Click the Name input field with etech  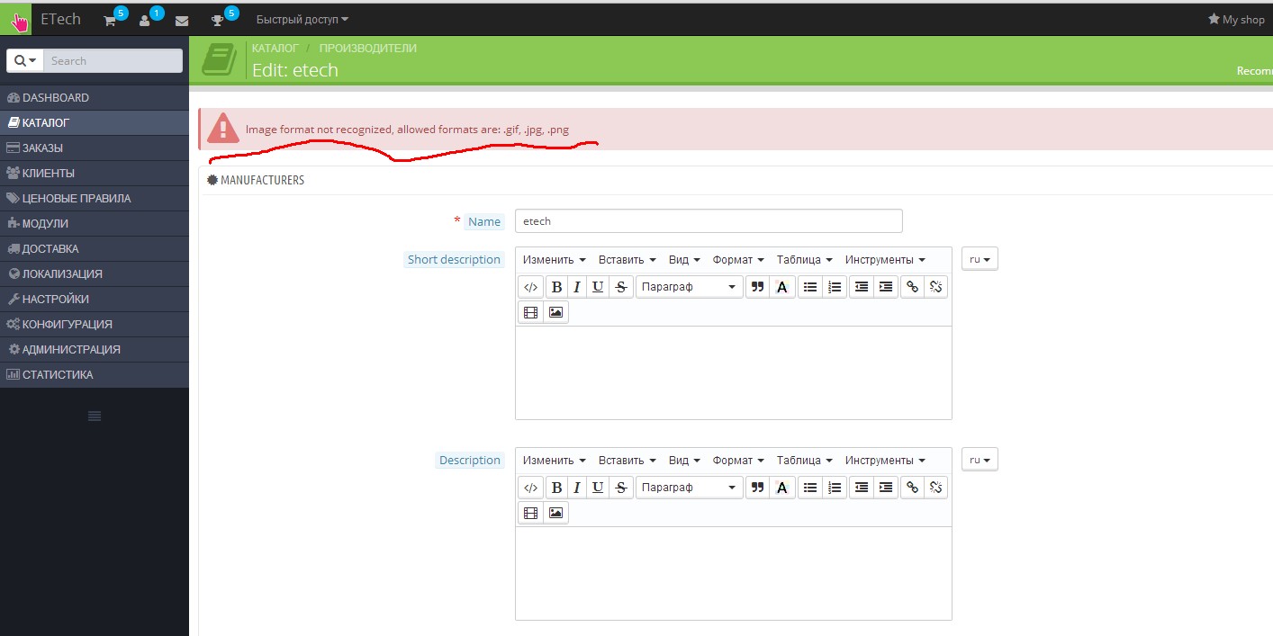coord(709,221)
